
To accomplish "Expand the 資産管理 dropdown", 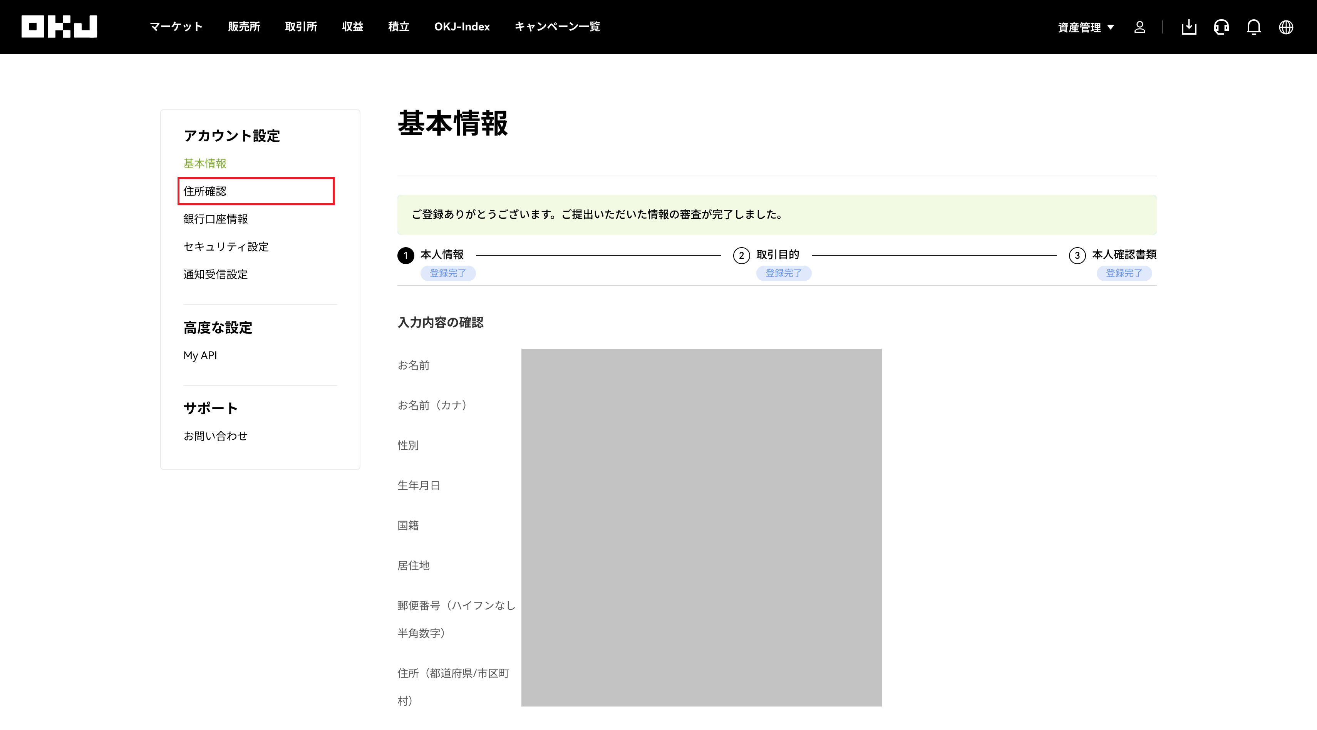I will [x=1086, y=27].
